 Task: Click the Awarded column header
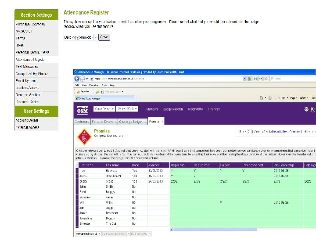point(158,165)
